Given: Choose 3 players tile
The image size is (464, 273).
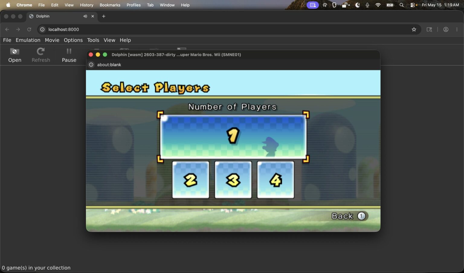Looking at the screenshot, I should pos(233,180).
